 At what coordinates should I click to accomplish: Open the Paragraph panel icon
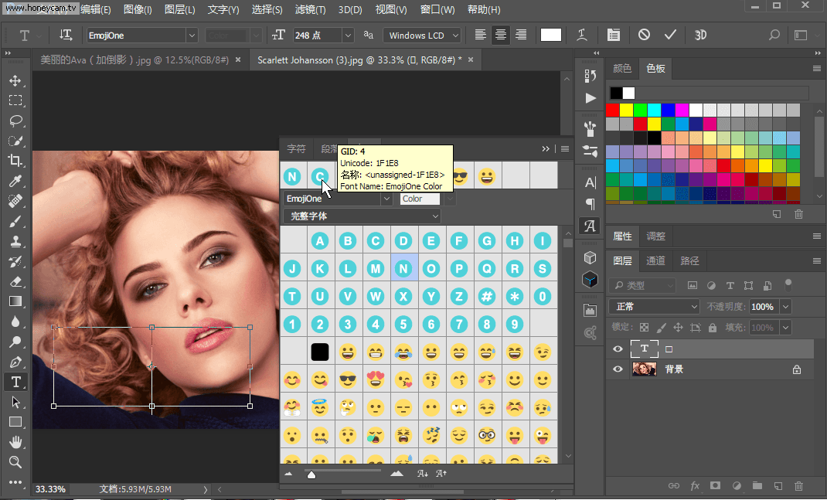[x=590, y=204]
